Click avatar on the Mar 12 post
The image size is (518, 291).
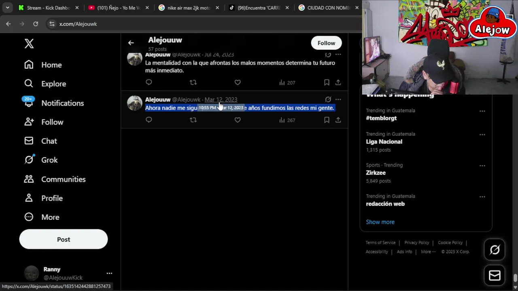point(135,103)
